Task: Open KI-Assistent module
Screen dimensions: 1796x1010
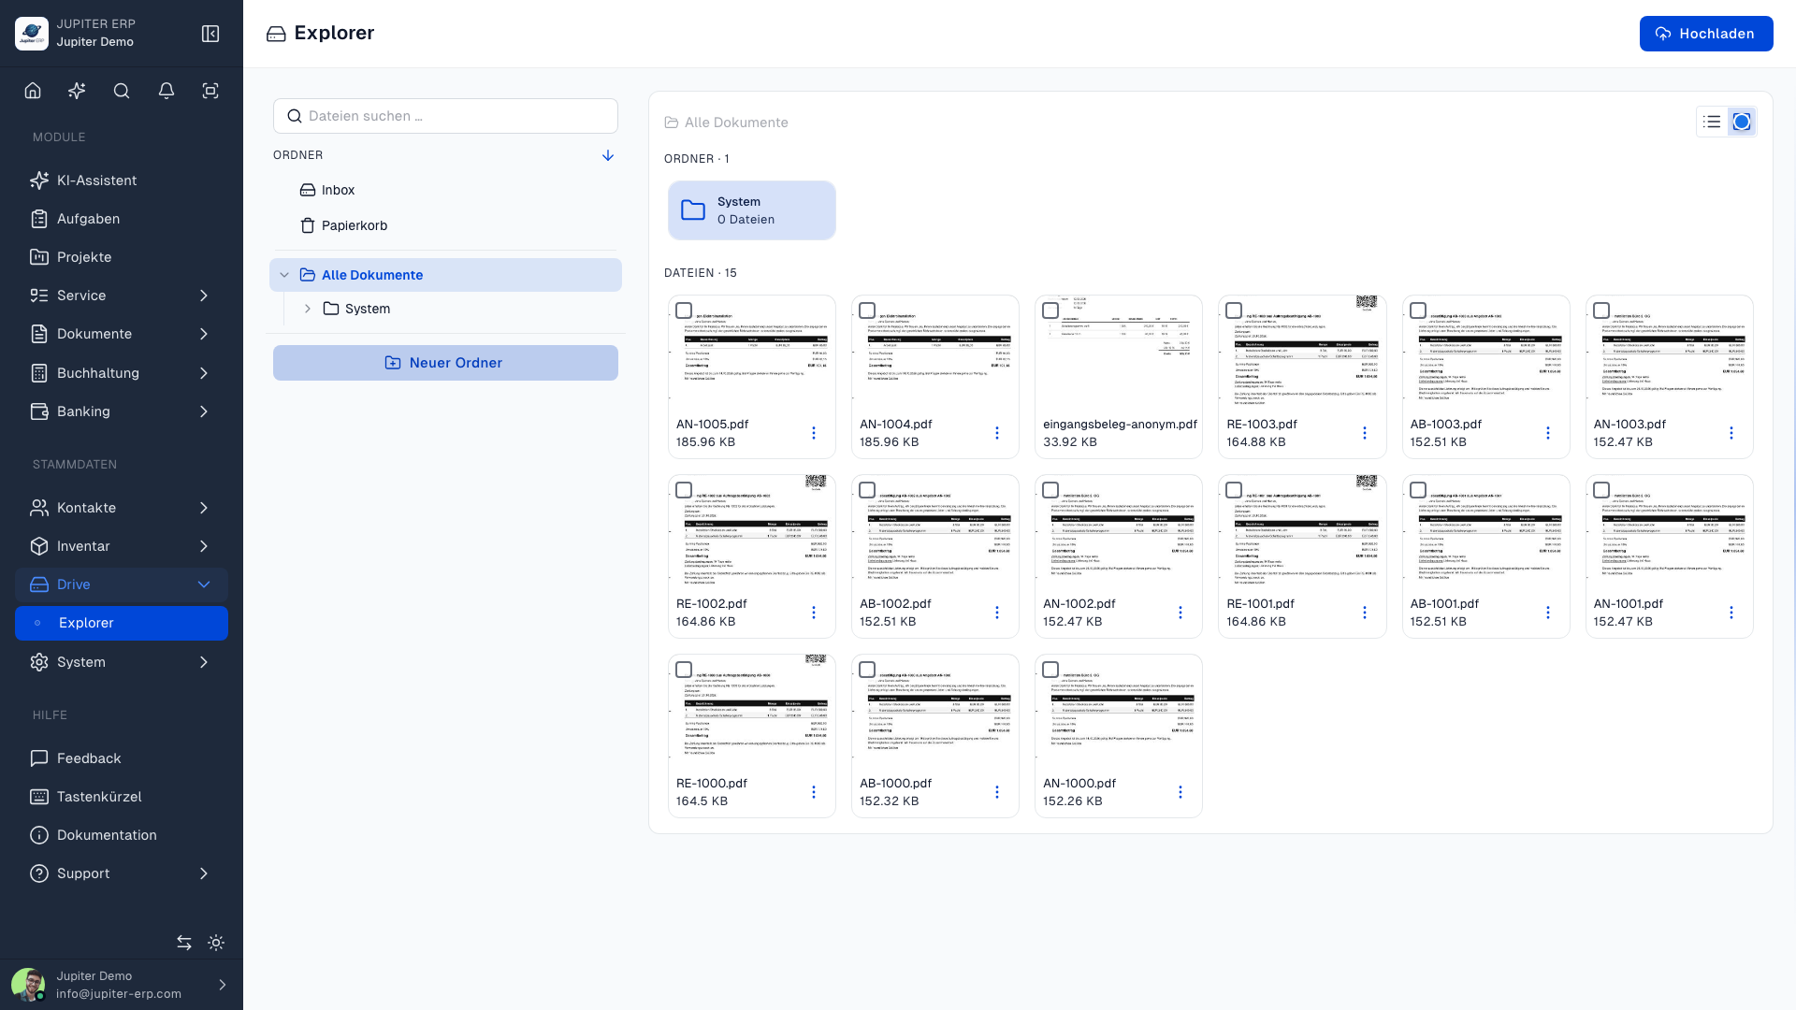Action: pyautogui.click(x=122, y=180)
